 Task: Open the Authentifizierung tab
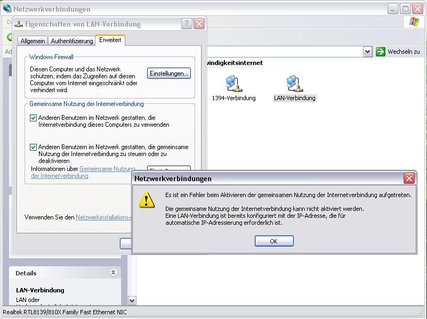(71, 41)
